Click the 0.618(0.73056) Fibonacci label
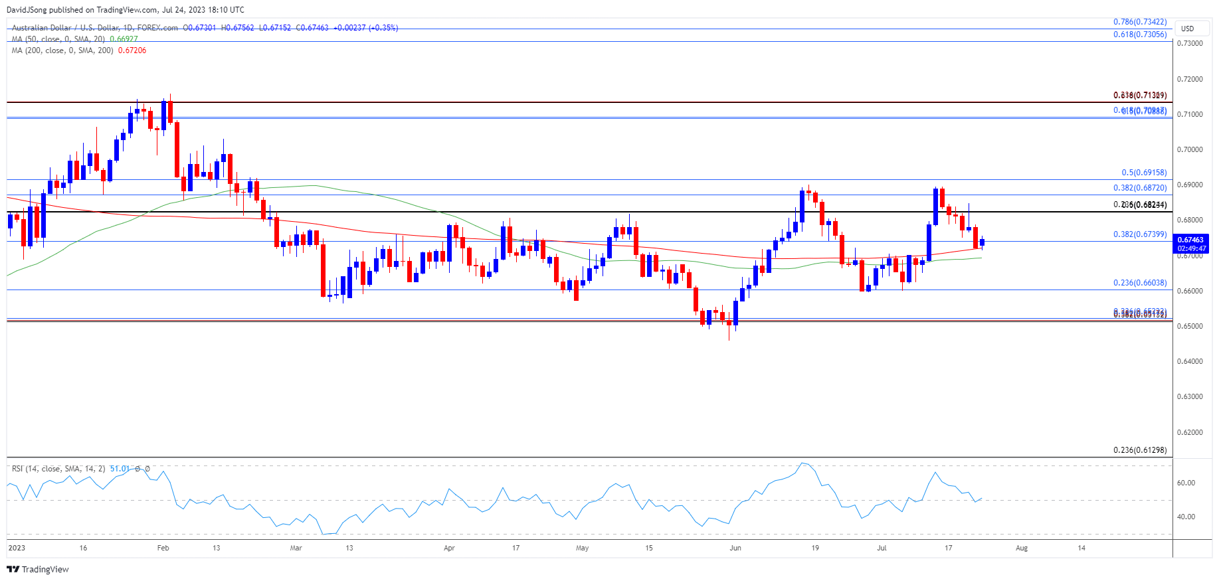Viewport: 1219px width, 581px height. [x=1140, y=35]
